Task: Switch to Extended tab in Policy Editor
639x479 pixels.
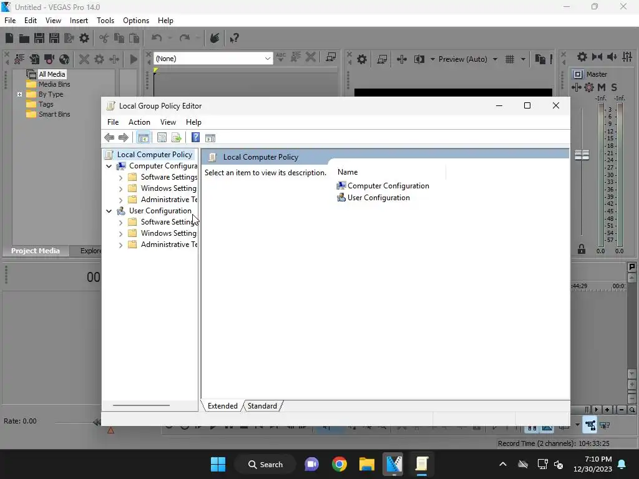Action: (223, 406)
